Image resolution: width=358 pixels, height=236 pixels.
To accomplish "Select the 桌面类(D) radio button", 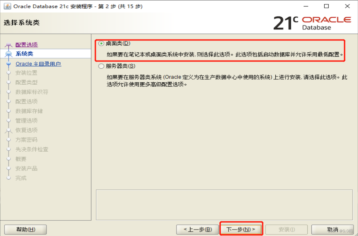I will [x=101, y=43].
